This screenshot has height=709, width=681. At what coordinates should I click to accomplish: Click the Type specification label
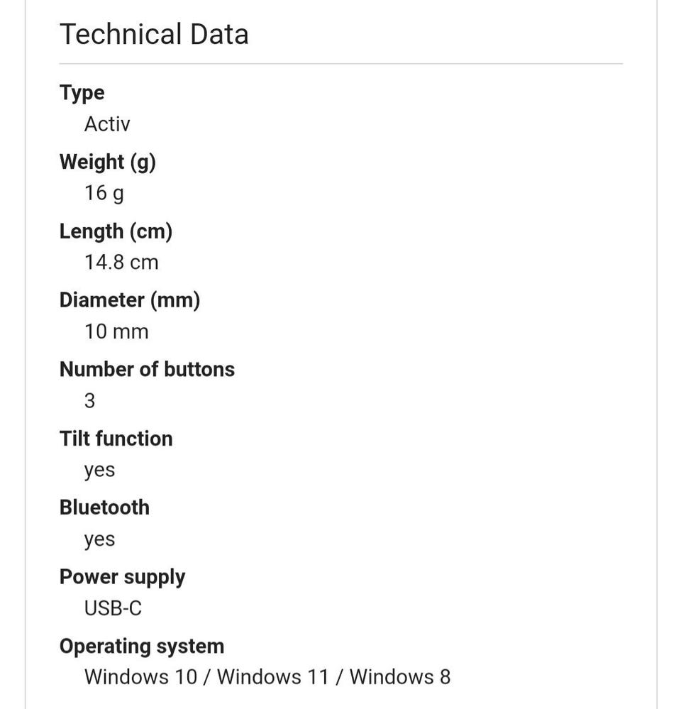click(82, 92)
